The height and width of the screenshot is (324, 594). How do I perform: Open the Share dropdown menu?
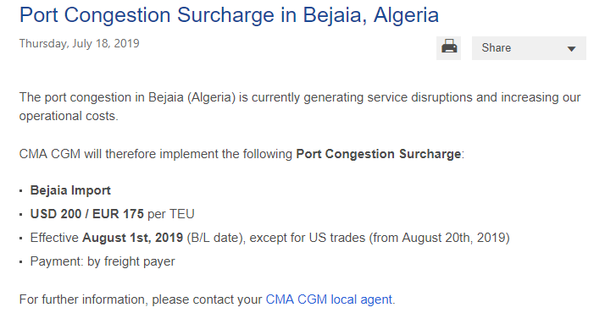tap(529, 48)
